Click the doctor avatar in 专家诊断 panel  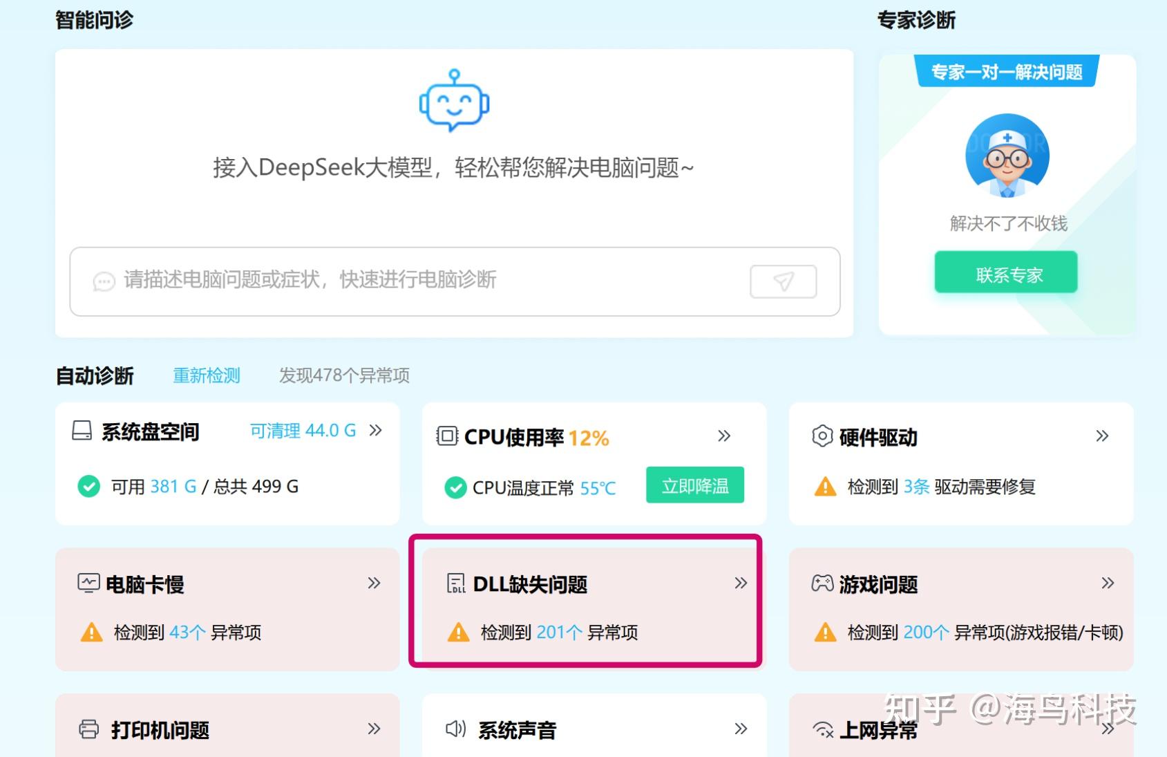[1007, 156]
